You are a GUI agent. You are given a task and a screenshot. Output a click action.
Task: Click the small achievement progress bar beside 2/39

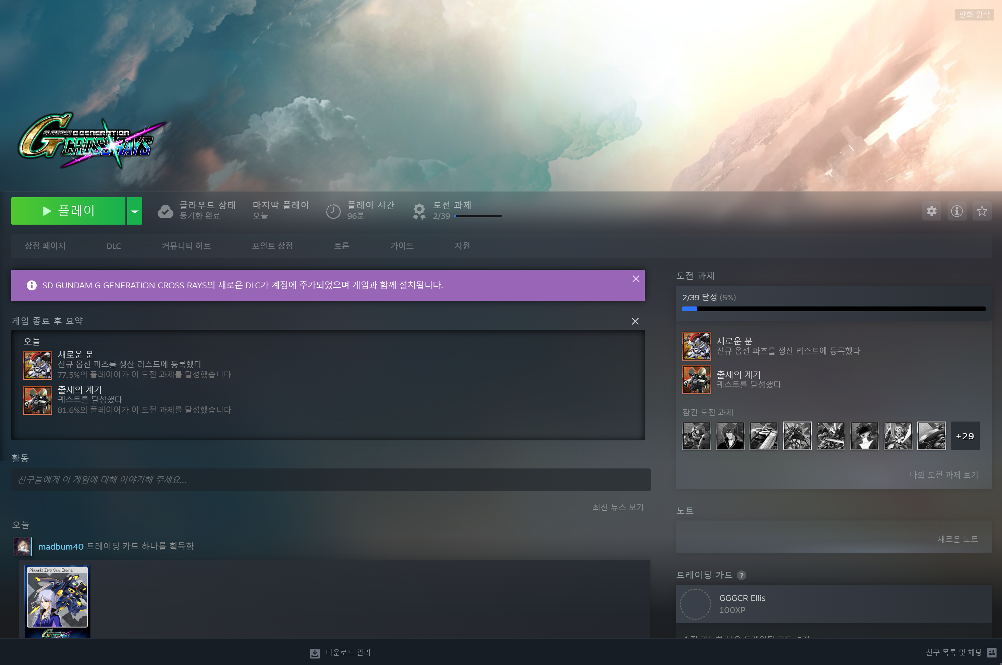(477, 216)
